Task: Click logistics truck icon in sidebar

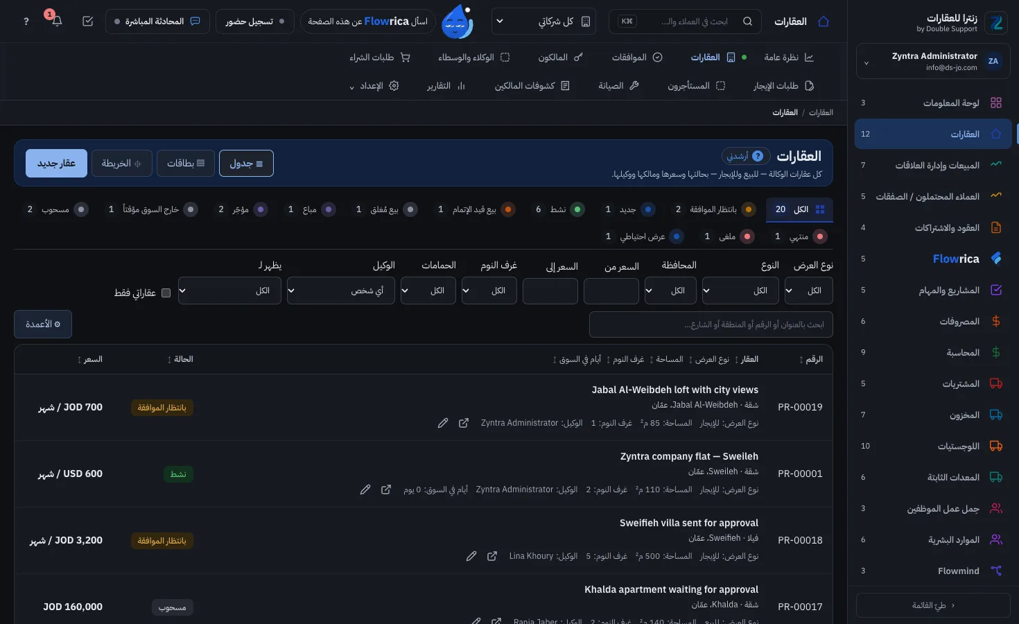Action: [x=996, y=446]
